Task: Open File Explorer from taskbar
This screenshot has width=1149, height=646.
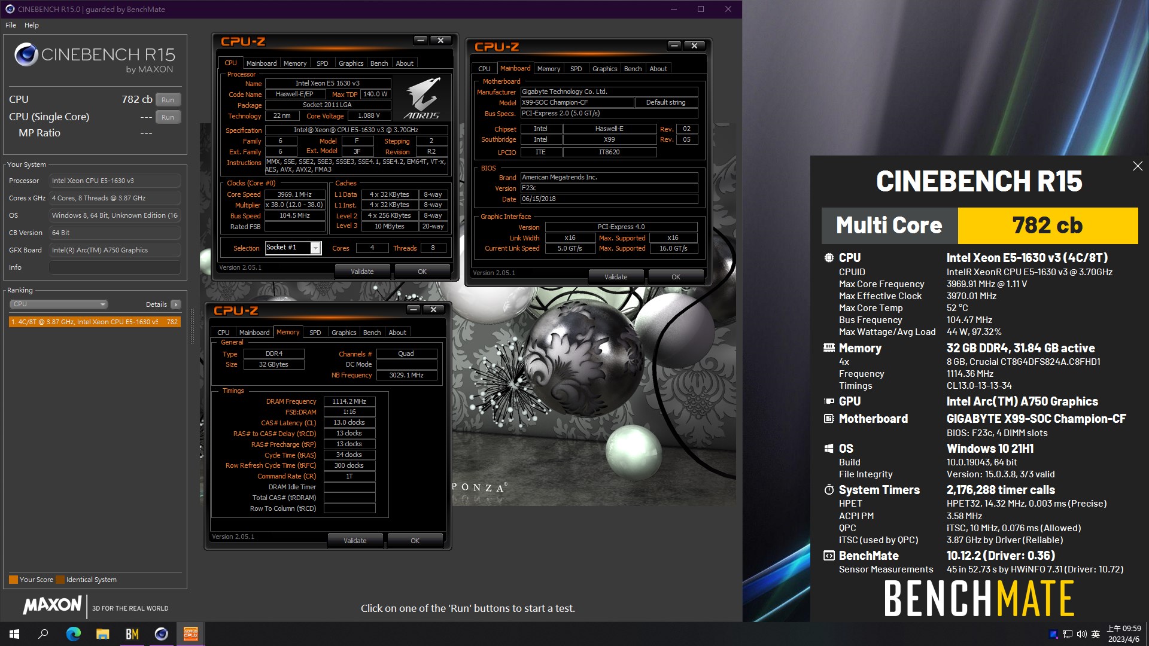Action: coord(103,634)
